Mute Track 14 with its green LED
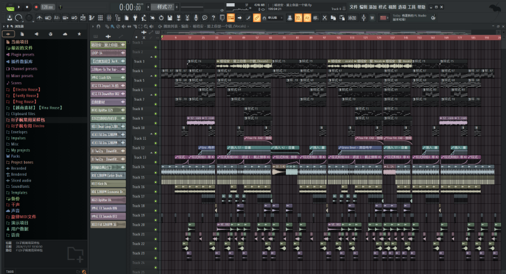The width and height of the screenshot is (506, 274). [x=156, y=171]
